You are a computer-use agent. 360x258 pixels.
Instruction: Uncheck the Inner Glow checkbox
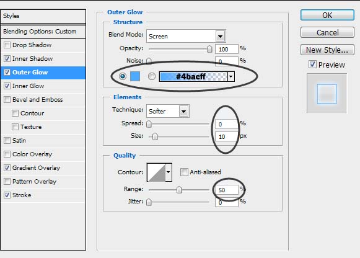coord(7,86)
